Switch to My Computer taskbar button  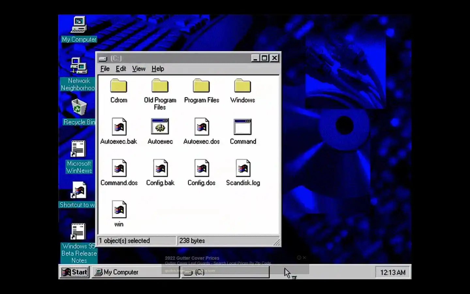[135, 272]
